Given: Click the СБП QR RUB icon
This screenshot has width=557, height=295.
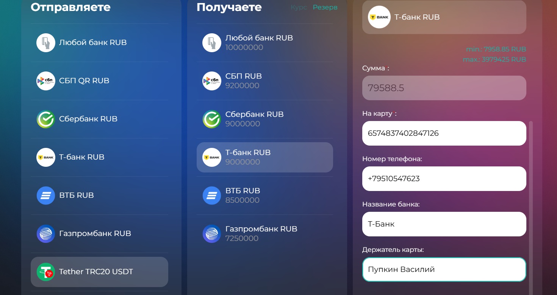Looking at the screenshot, I should point(46,81).
